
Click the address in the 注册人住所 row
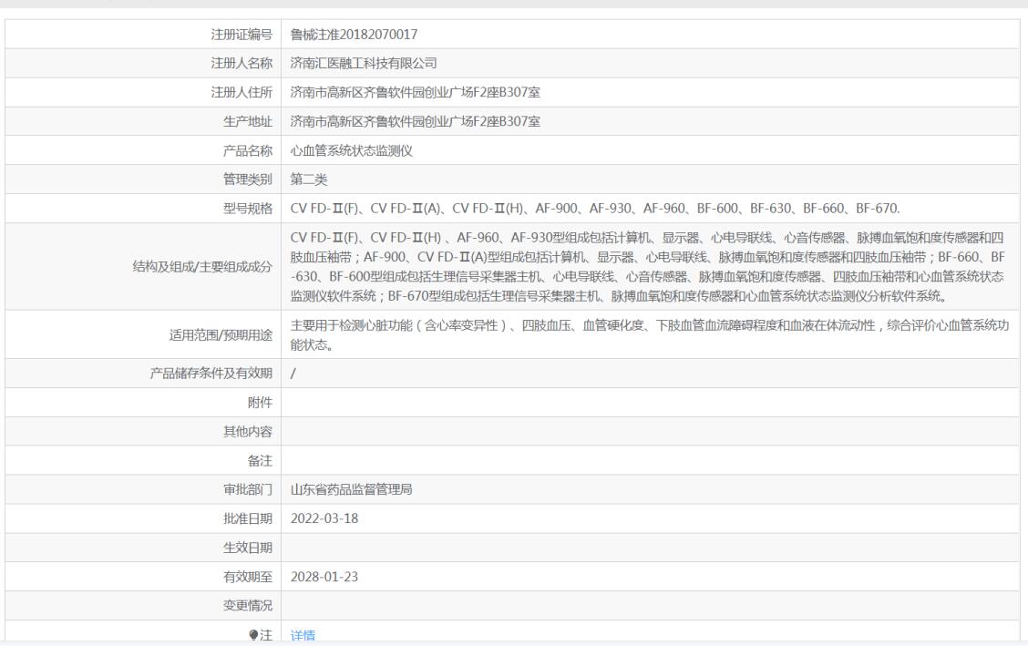click(x=416, y=92)
